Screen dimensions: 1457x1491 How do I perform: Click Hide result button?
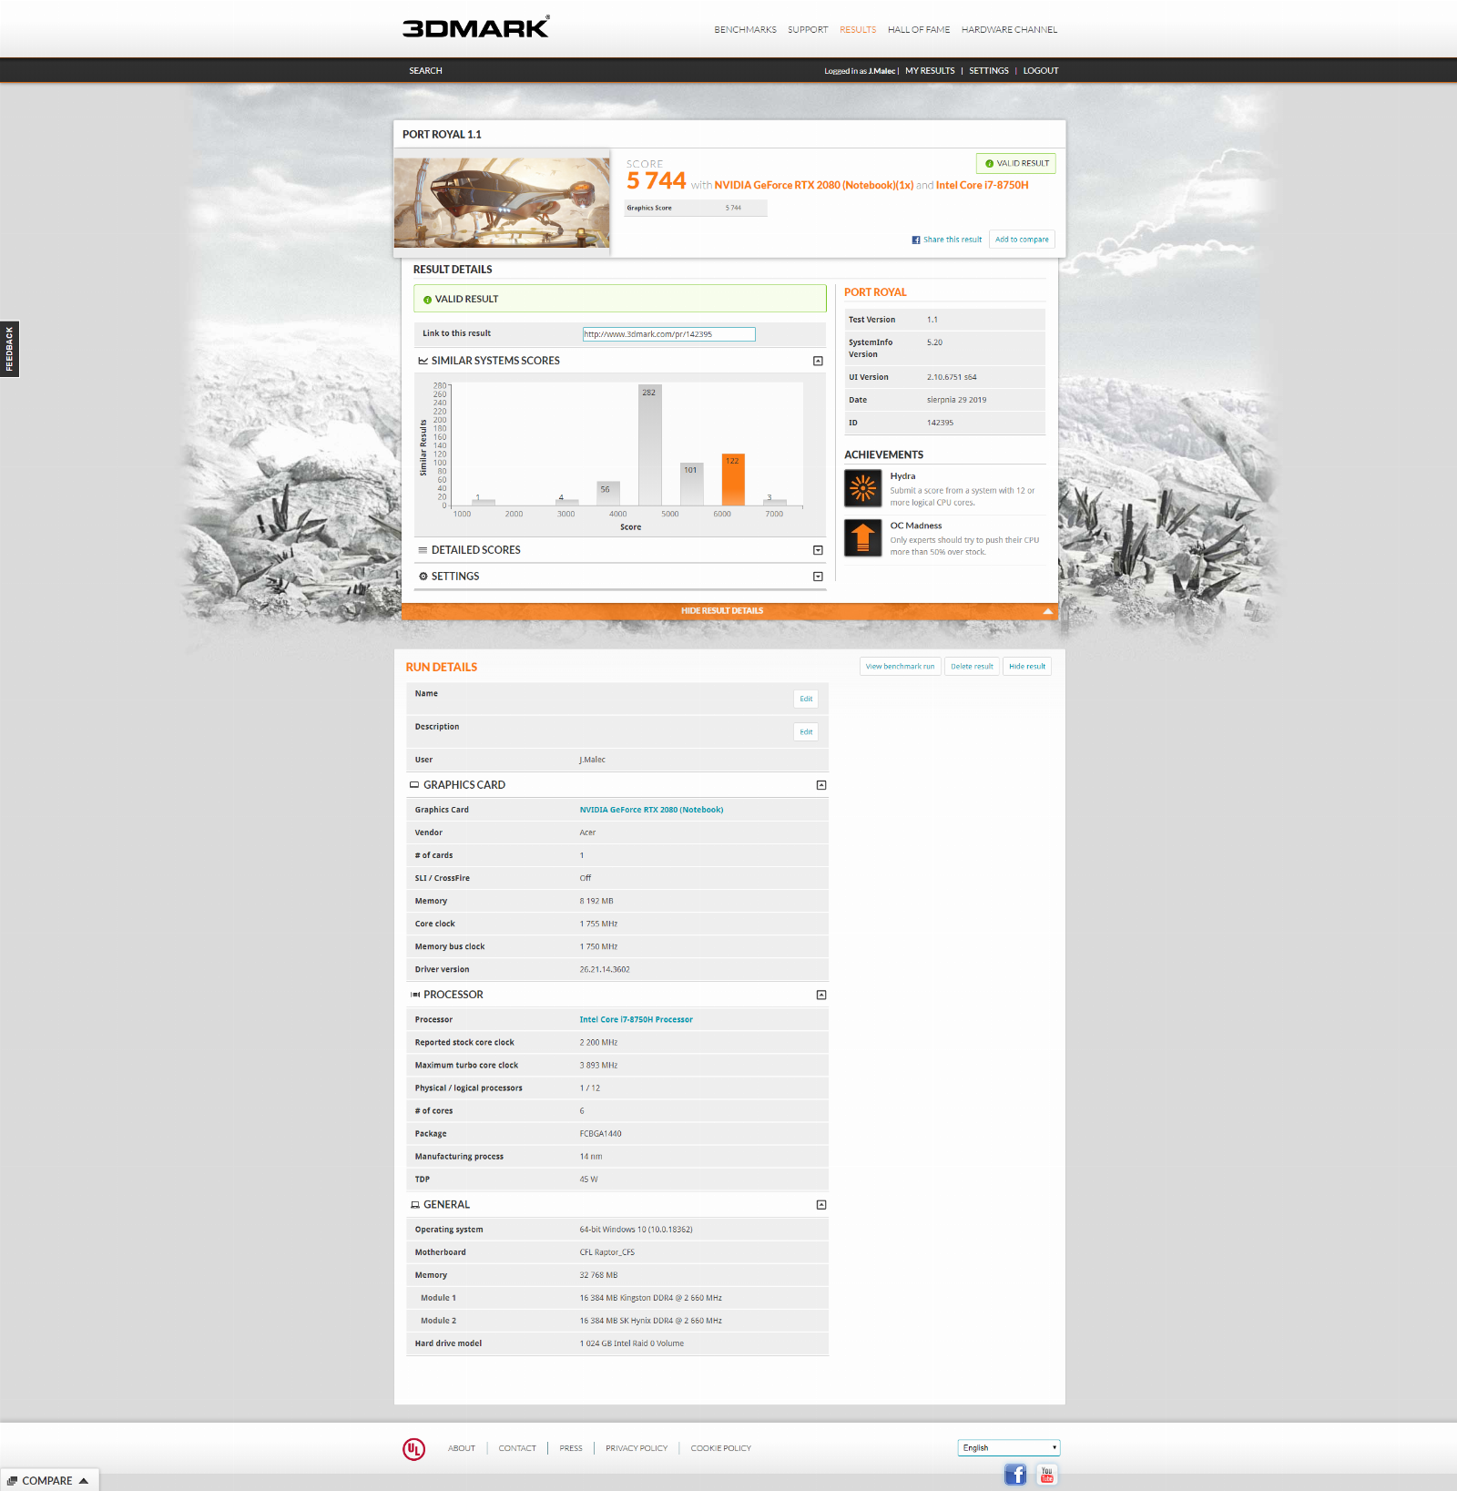(x=1027, y=667)
